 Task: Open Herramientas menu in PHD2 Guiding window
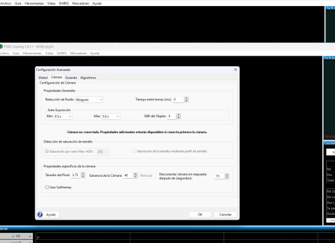point(32,54)
